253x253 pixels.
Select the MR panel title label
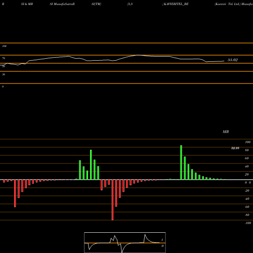pyautogui.click(x=226, y=132)
